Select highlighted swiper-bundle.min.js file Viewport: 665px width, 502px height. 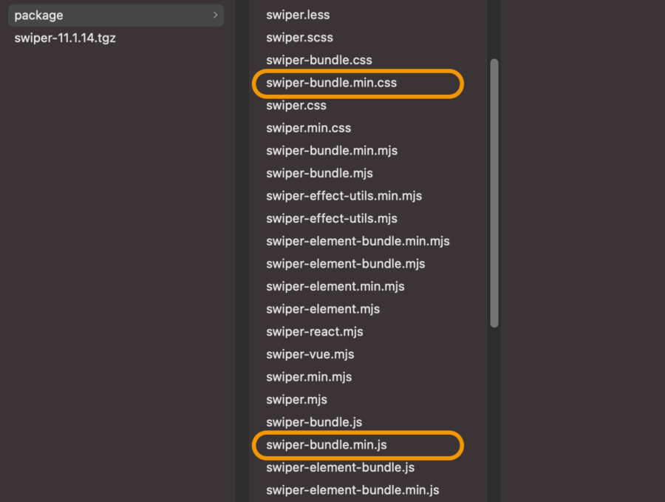pyautogui.click(x=326, y=445)
